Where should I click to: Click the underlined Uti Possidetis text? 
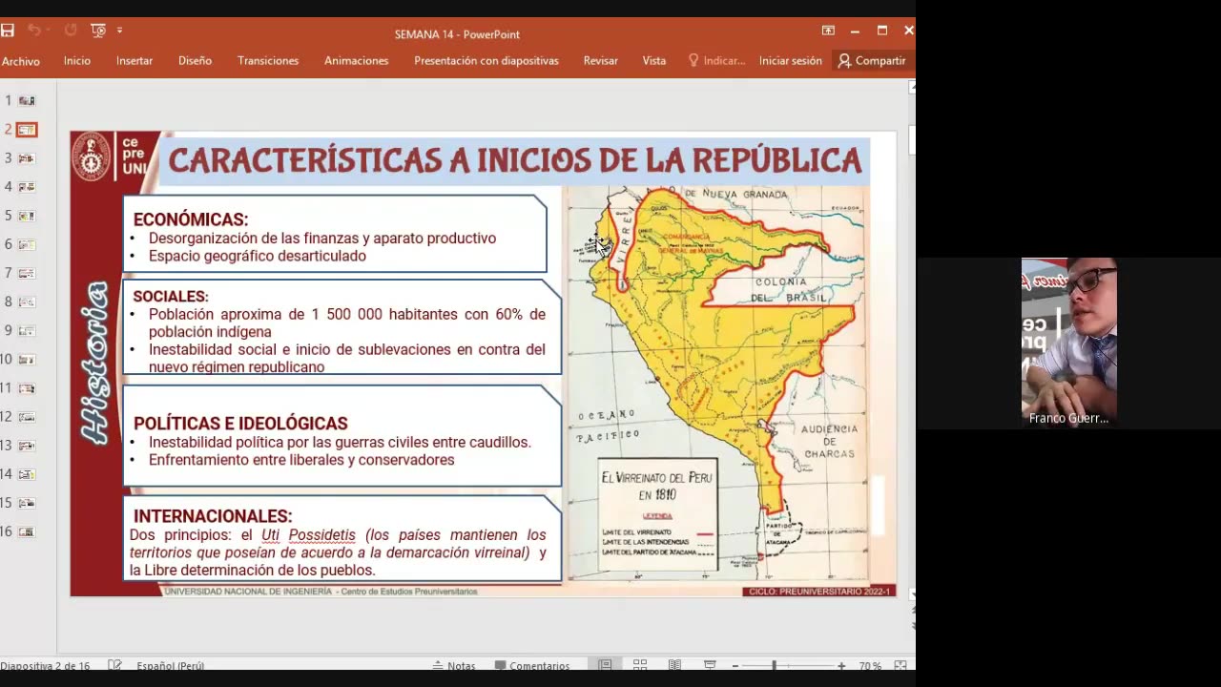point(308,535)
